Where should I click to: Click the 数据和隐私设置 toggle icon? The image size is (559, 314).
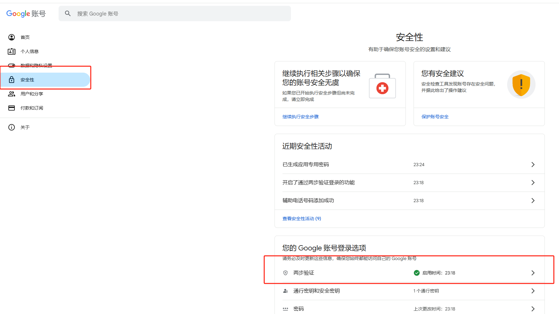12,66
